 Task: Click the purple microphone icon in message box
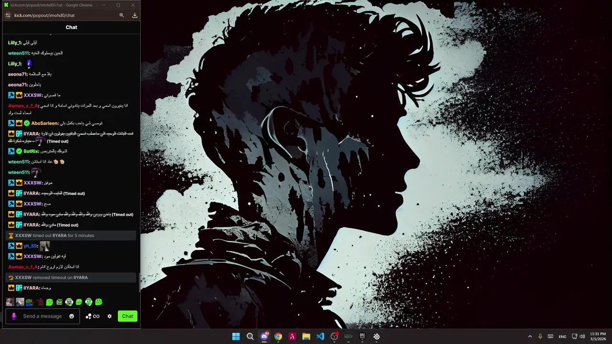[14, 316]
